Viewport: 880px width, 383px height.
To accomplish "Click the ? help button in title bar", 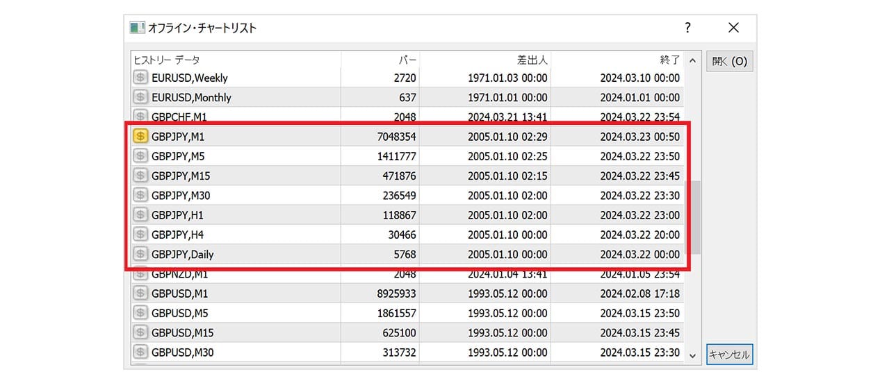I will click(687, 28).
